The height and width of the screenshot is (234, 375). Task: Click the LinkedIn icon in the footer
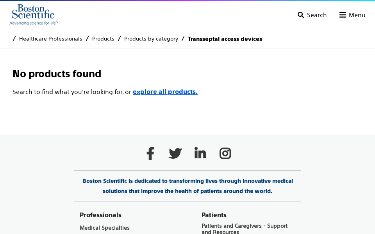[x=200, y=153]
